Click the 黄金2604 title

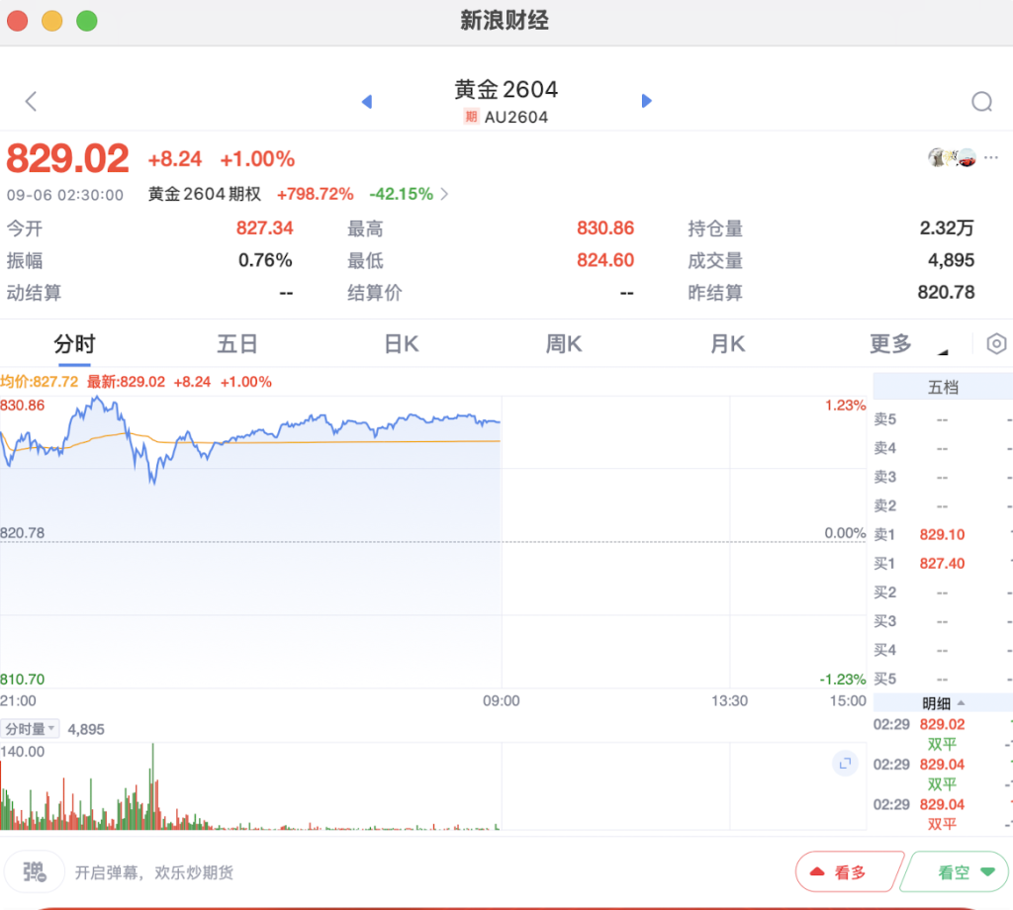coord(506,89)
